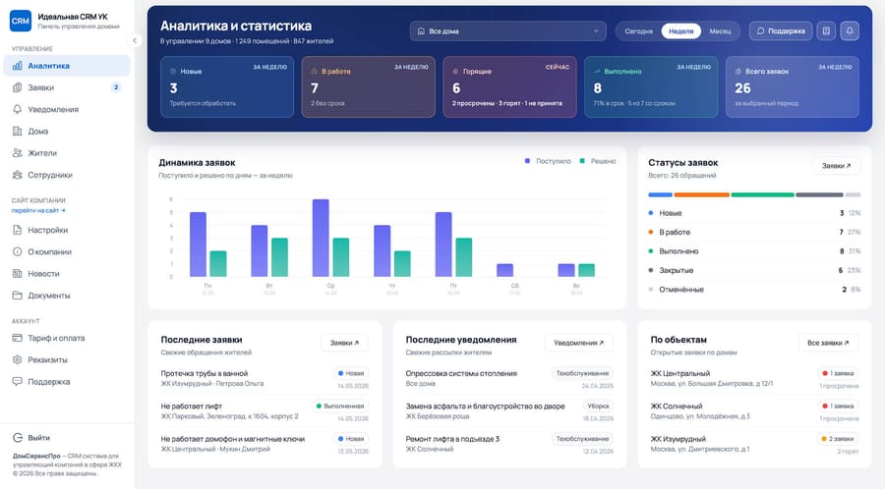Image resolution: width=885 pixels, height=489 pixels.
Task: Click the Аналитика bar chart icon
Action: 18,66
